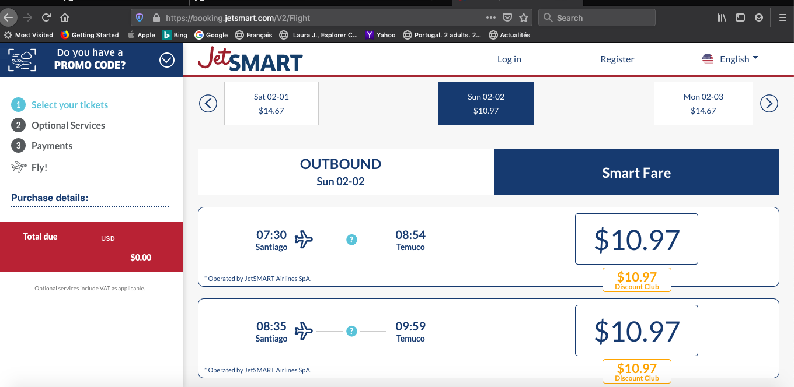794x387 pixels.
Task: Bookmark this page with the star icon
Action: click(x=524, y=17)
